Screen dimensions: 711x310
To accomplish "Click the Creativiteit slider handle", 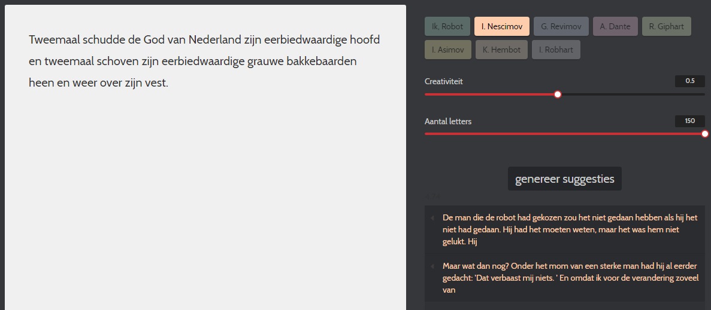I will click(x=558, y=94).
